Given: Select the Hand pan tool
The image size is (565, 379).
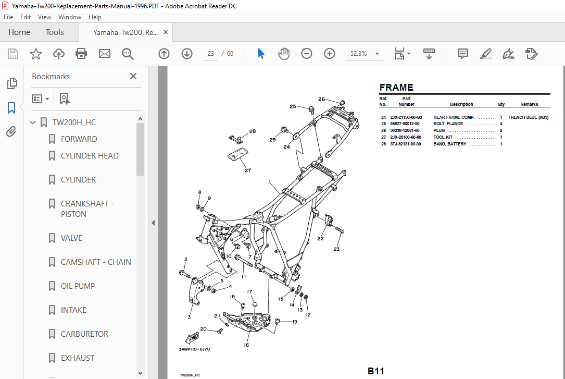Looking at the screenshot, I should click(284, 54).
